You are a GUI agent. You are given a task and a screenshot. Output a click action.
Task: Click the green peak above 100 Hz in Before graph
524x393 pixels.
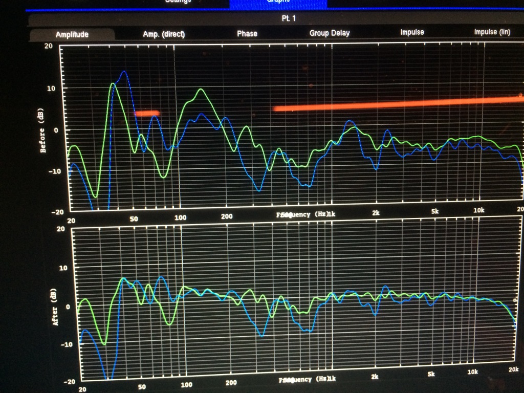point(201,90)
